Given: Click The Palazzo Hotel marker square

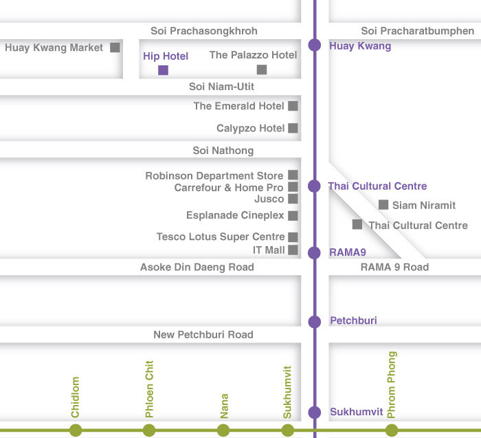Looking at the screenshot, I should coord(262,69).
